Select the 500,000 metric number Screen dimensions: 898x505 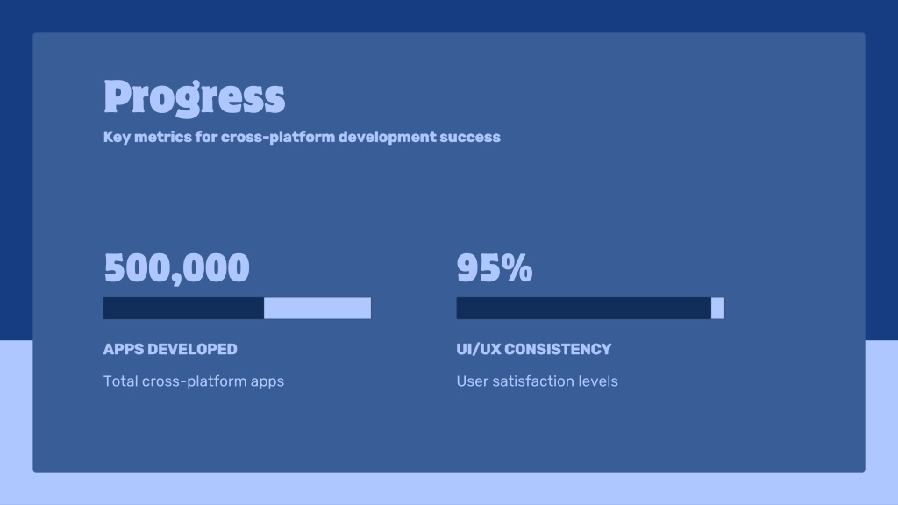[176, 268]
